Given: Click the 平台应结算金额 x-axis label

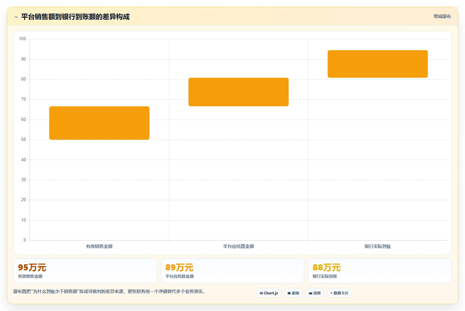Looking at the screenshot, I should click(239, 246).
